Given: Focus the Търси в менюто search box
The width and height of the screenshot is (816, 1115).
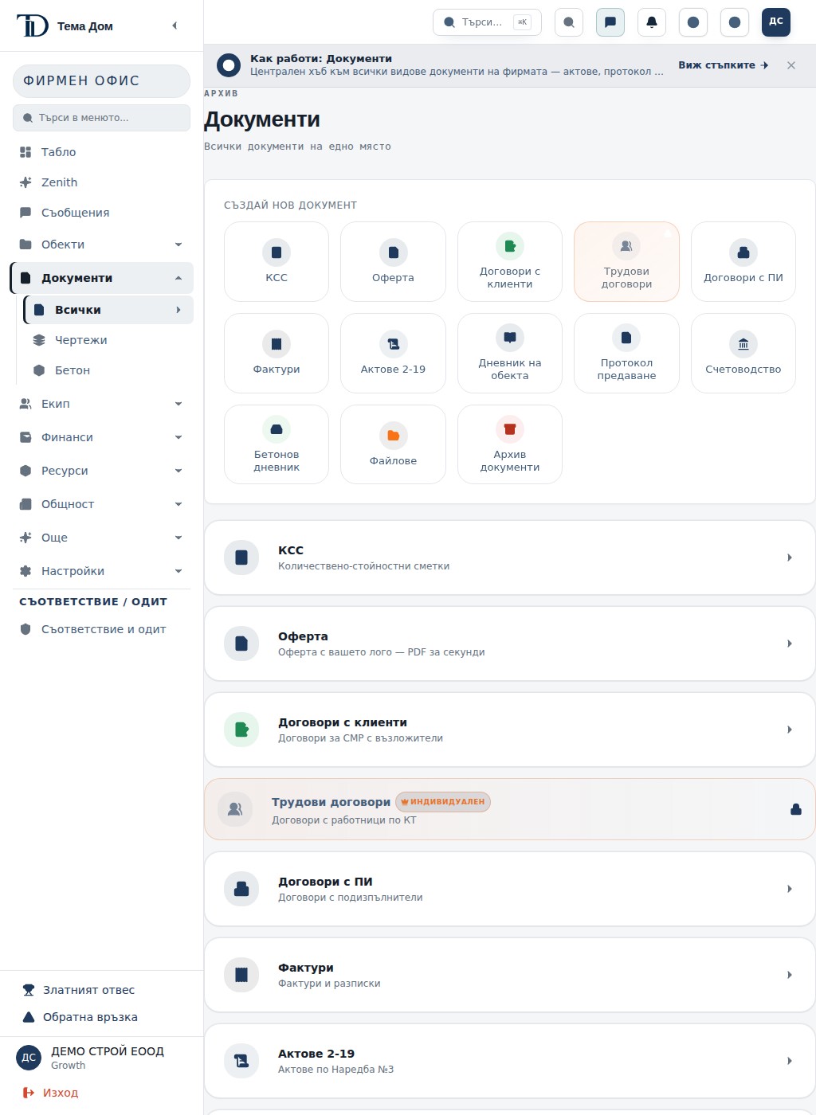Looking at the screenshot, I should [101, 118].
